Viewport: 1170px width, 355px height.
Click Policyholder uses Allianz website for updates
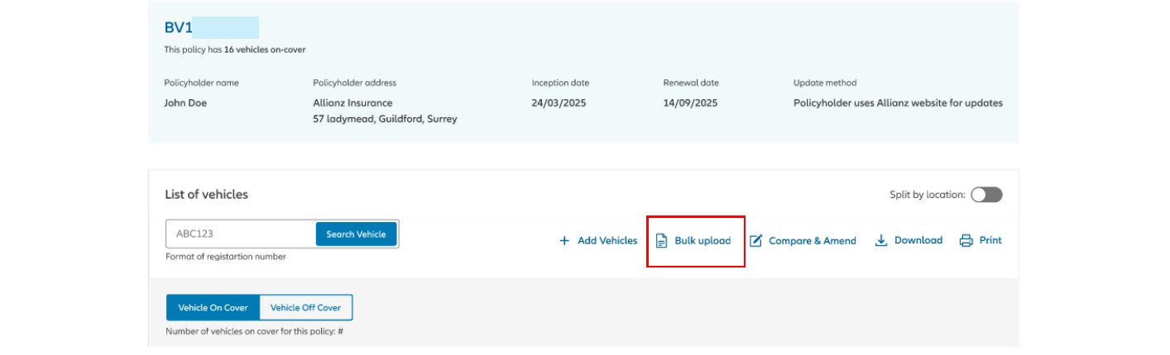[898, 103]
